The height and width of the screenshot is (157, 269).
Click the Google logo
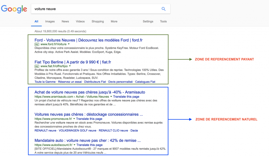coord(14,9)
